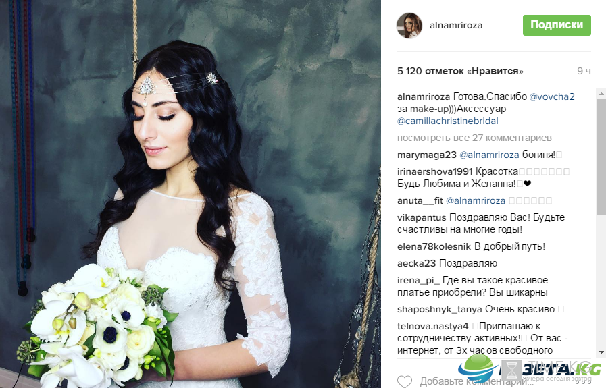Open the @camillachristinebridal mention link
The width and height of the screenshot is (606, 388).
point(447,121)
